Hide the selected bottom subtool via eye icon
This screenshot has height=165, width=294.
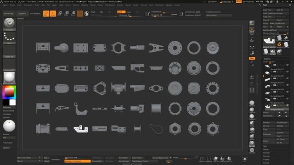(x=288, y=105)
